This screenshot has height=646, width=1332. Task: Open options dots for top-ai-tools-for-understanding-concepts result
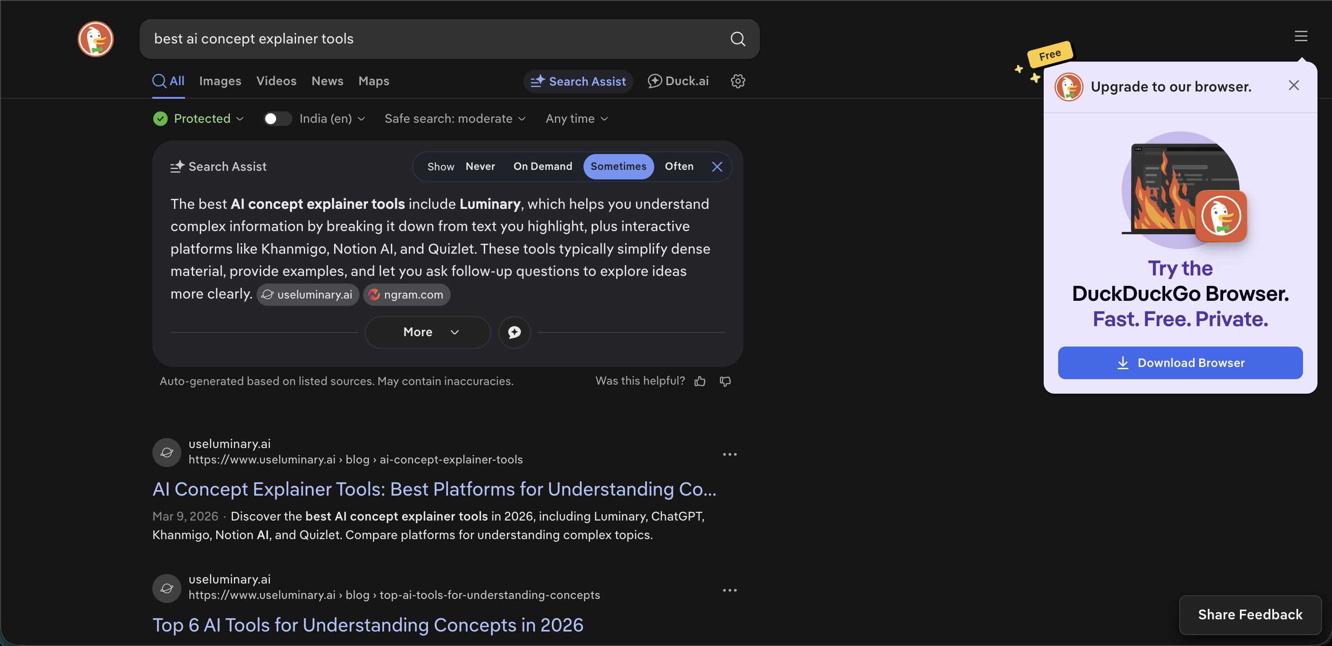729,590
